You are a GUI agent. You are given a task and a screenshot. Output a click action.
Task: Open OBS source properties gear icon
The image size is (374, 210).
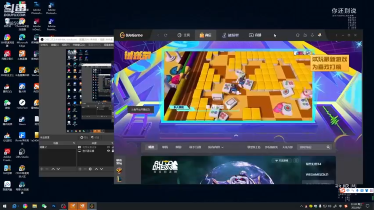(x=90, y=169)
